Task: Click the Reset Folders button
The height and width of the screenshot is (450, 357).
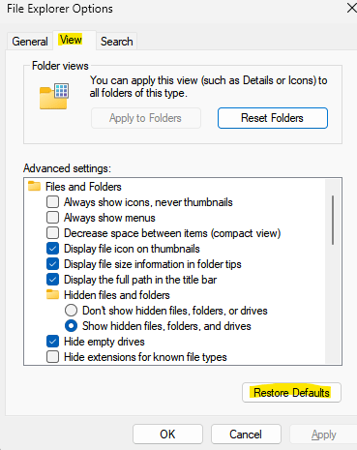Action: click(x=273, y=118)
